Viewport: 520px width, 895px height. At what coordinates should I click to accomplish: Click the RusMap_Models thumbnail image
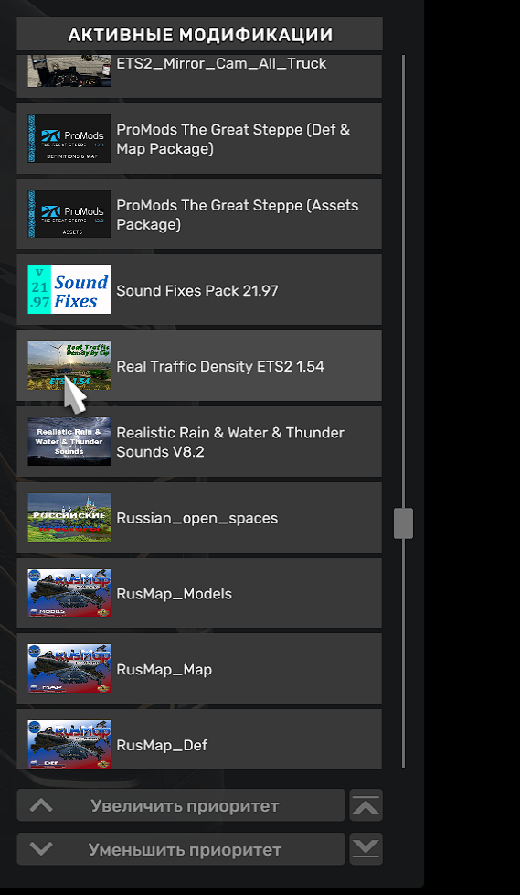69,593
